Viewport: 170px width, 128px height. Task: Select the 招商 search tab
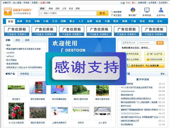pyautogui.click(x=77, y=8)
